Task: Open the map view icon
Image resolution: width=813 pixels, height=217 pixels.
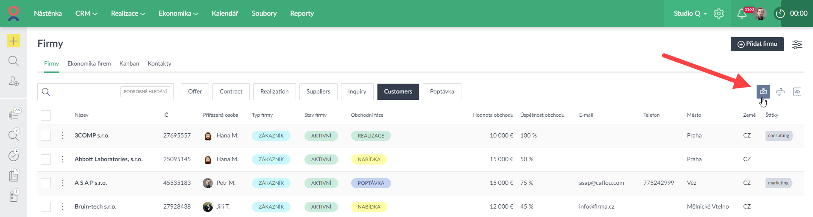Action: pyautogui.click(x=763, y=91)
